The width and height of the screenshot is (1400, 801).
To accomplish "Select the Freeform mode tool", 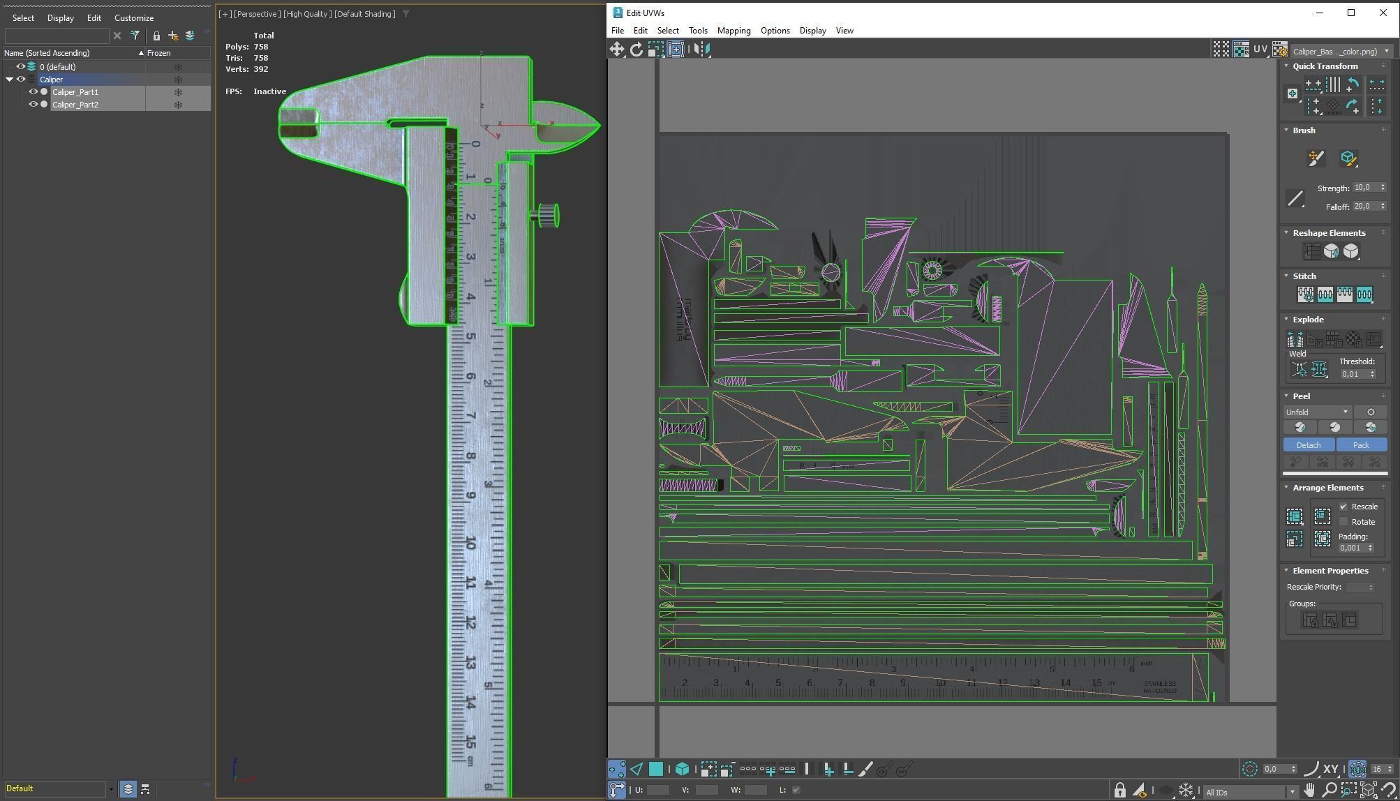I will point(676,49).
